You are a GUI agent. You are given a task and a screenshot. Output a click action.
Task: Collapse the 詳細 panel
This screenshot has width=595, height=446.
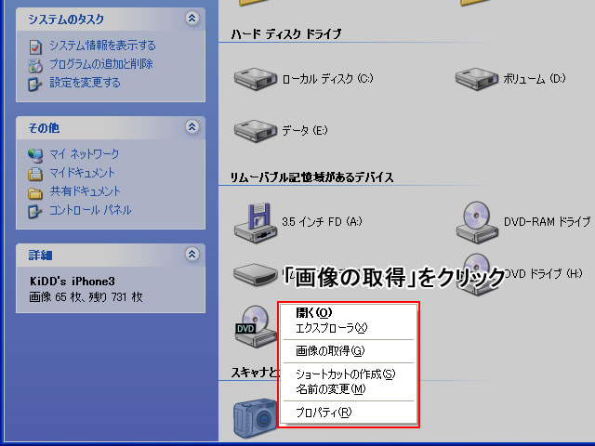(192, 254)
